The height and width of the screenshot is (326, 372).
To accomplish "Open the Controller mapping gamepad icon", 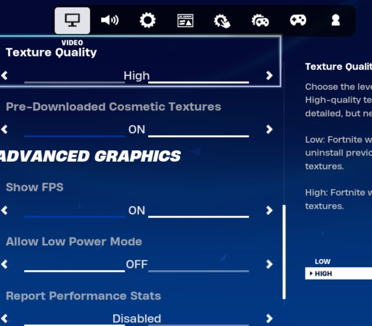I will click(298, 20).
